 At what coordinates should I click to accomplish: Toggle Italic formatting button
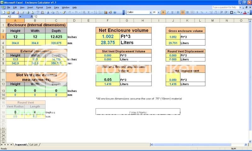pyautogui.click(x=168, y=12)
